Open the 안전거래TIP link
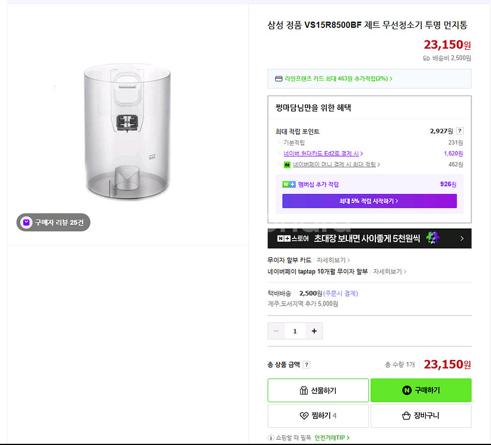Image resolution: width=491 pixels, height=445 pixels. 332,438
